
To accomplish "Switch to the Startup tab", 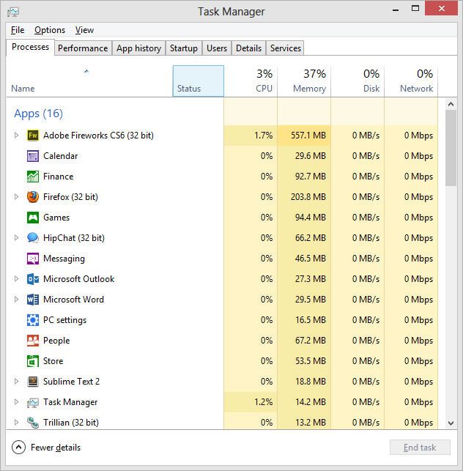I will (184, 48).
